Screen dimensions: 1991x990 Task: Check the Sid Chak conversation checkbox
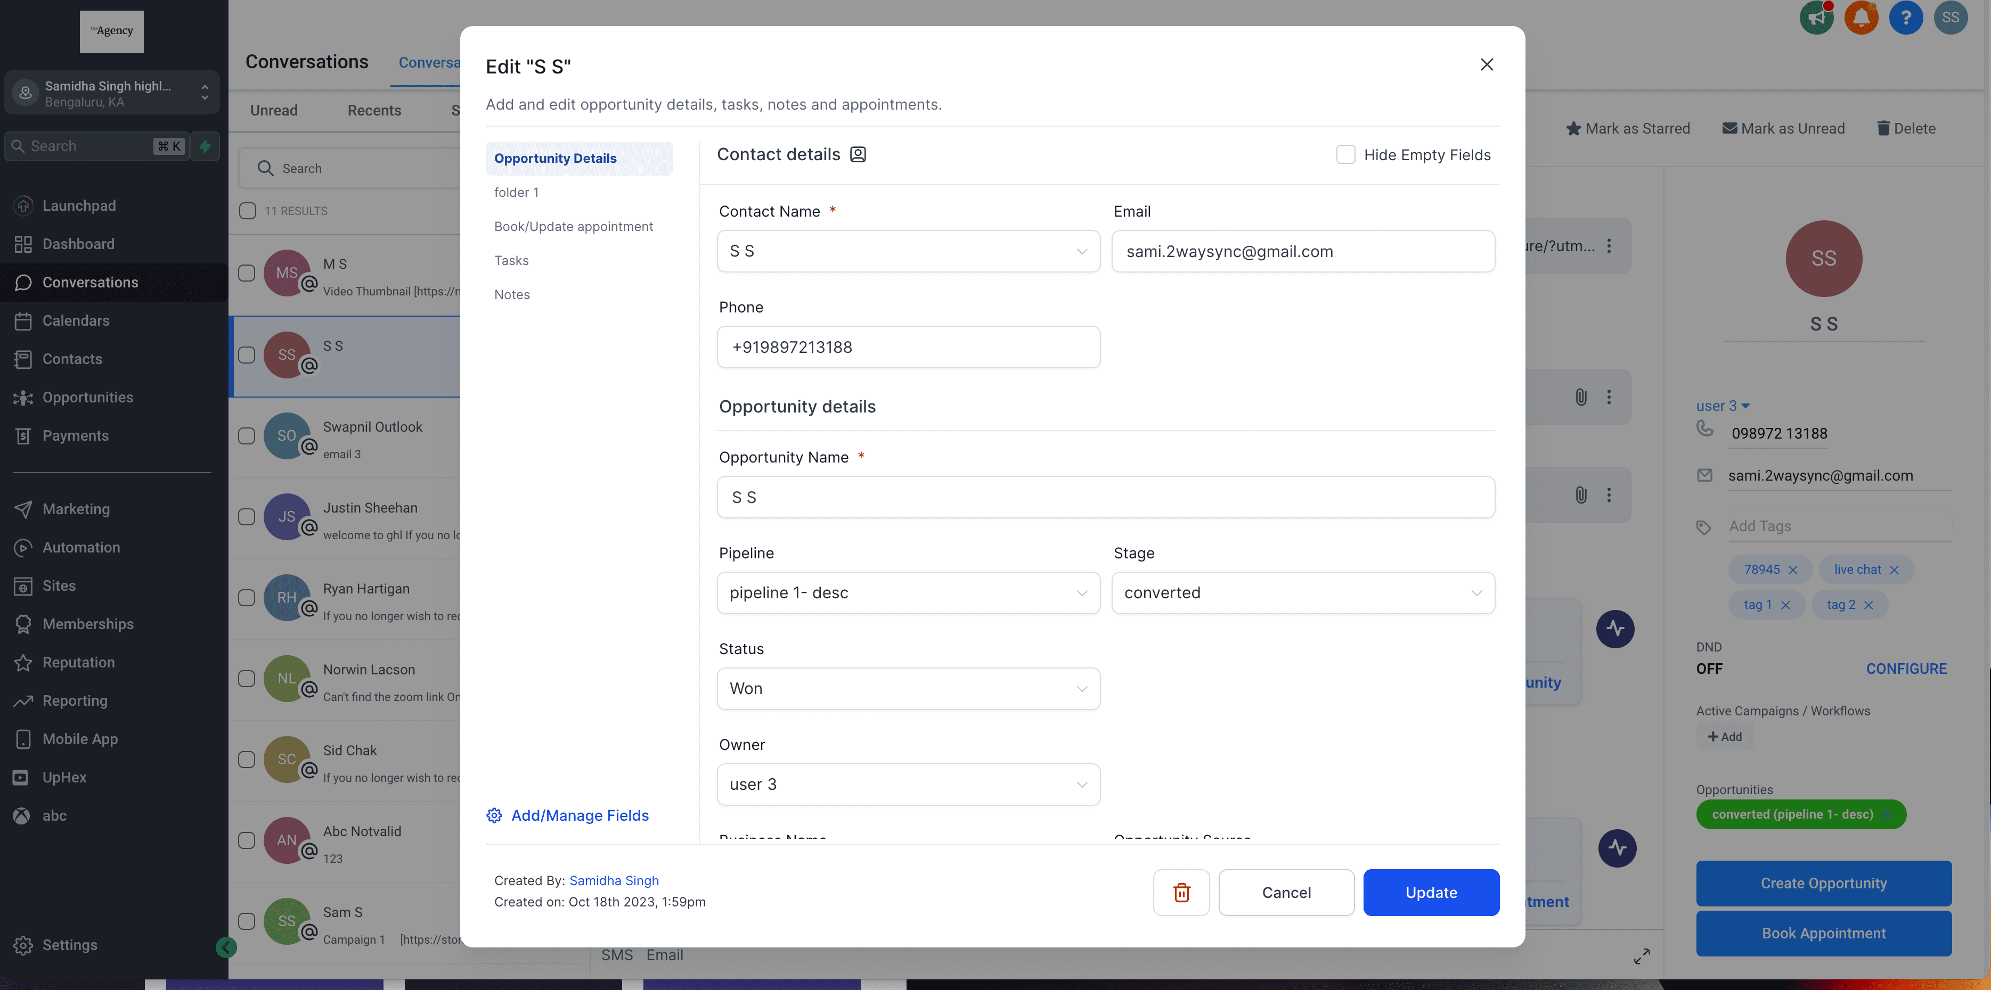point(247,760)
